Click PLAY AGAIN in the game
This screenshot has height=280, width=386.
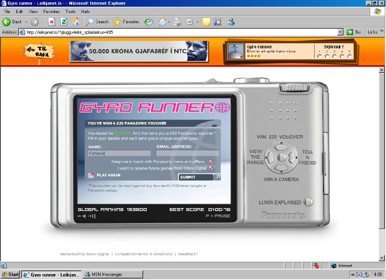104,175
